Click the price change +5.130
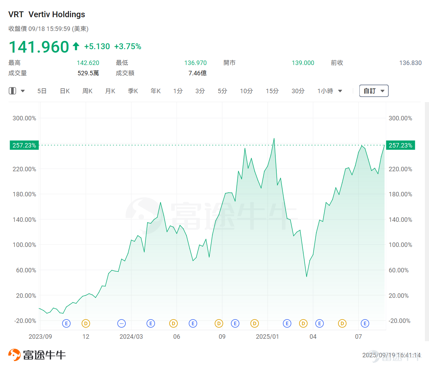This screenshot has width=429, height=369. 97,46
